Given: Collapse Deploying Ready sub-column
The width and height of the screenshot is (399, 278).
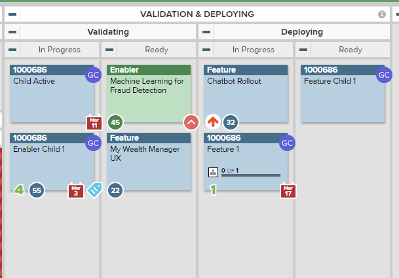Looking at the screenshot, I should (x=303, y=50).
